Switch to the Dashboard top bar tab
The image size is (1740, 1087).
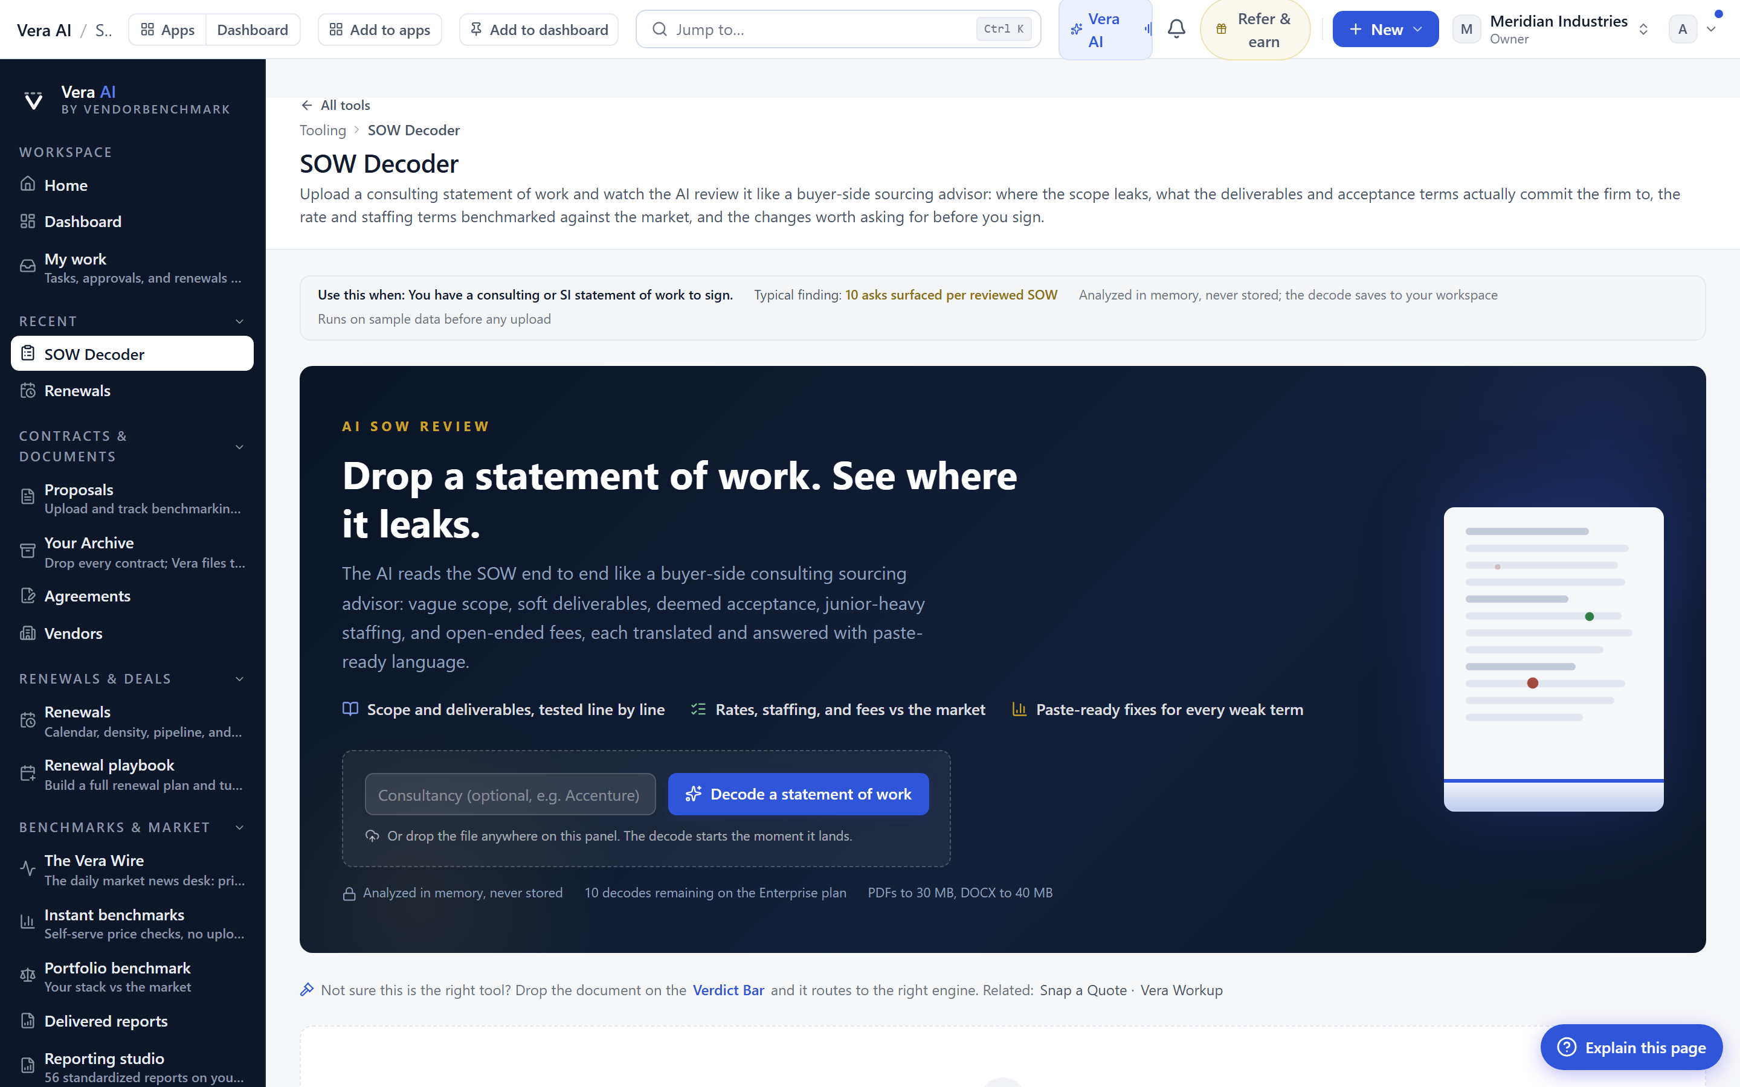[253, 30]
